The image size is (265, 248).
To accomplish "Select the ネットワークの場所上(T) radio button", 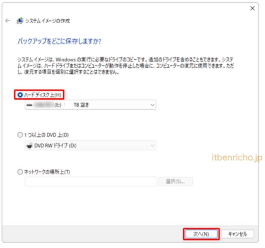I will tap(20, 172).
